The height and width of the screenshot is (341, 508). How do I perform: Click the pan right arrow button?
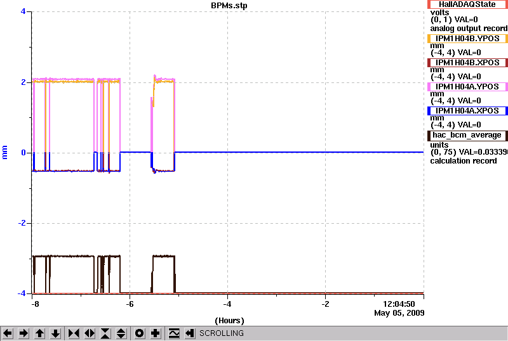(x=23, y=333)
